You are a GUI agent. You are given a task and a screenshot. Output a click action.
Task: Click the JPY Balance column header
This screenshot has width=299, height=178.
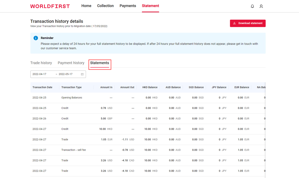[219, 87]
